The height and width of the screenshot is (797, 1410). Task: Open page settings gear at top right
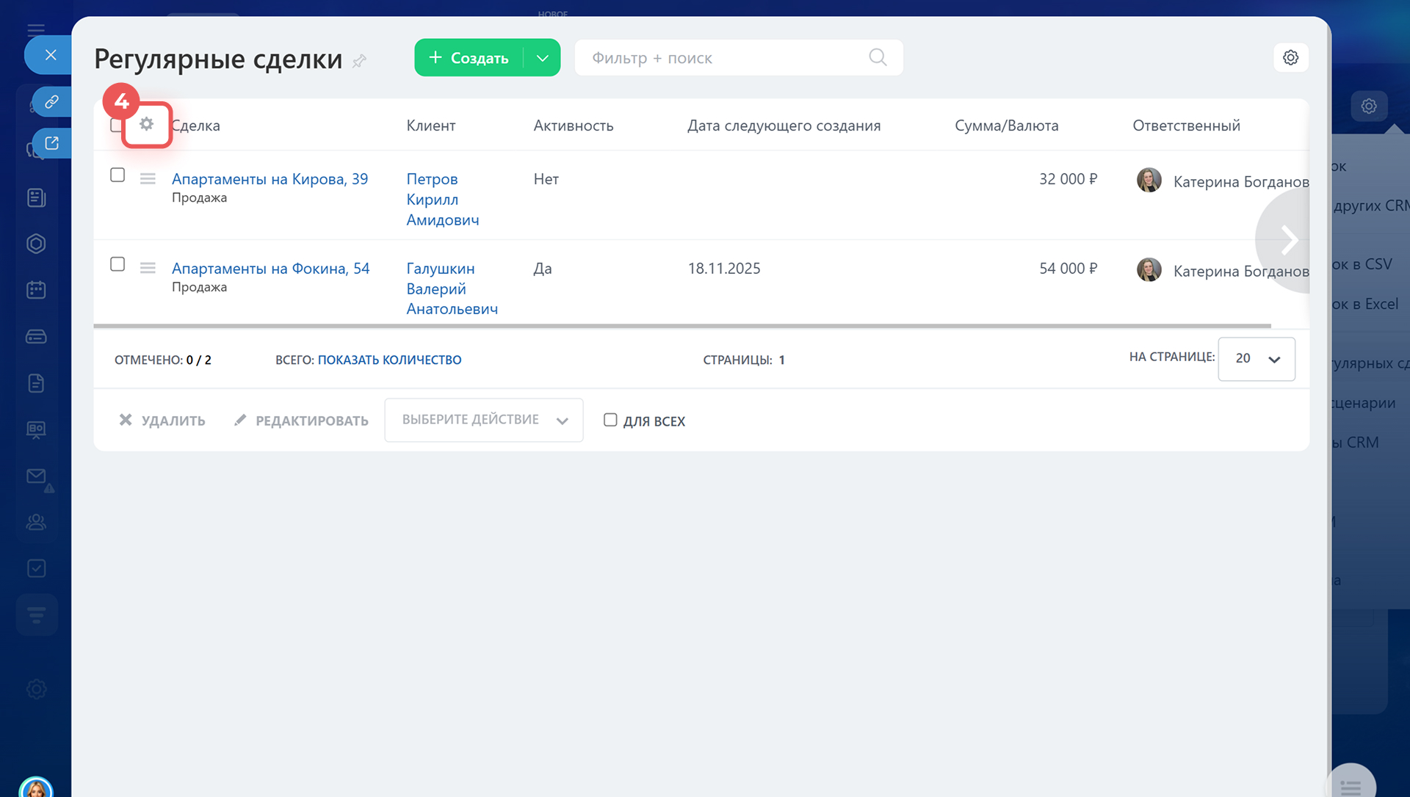1290,57
